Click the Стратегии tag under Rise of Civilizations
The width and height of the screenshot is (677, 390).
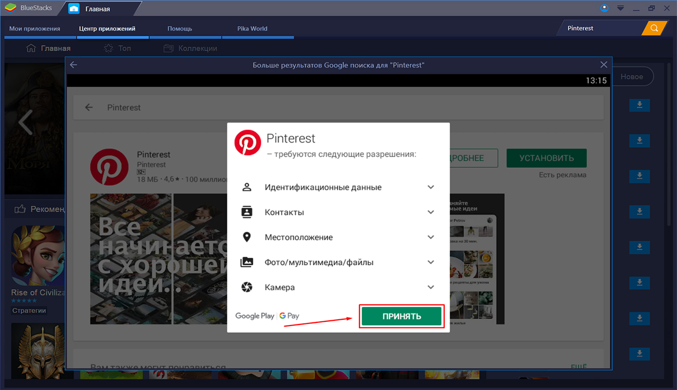click(29, 310)
